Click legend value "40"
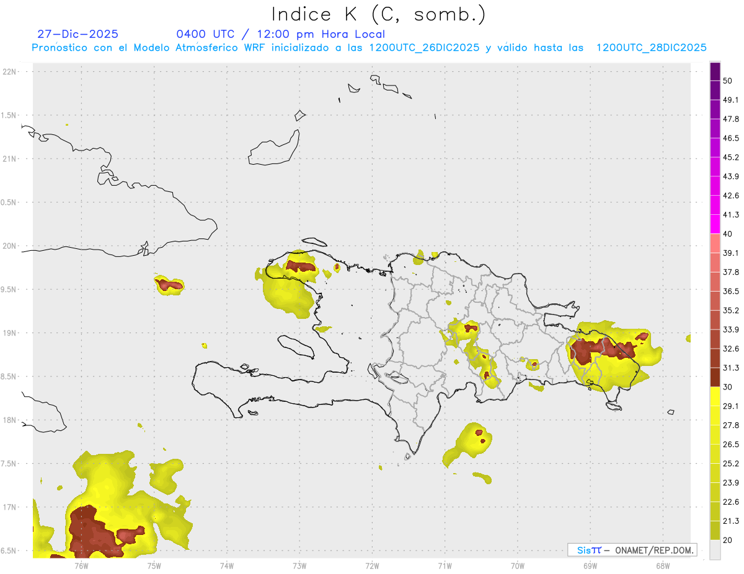 [728, 234]
